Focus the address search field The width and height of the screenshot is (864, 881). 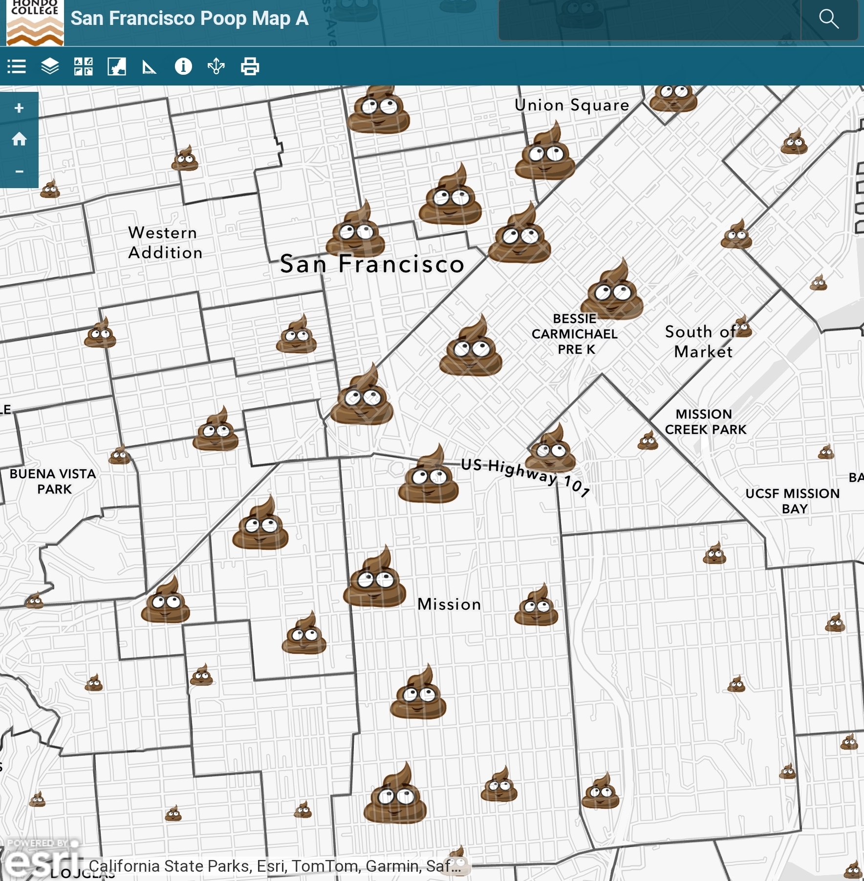649,20
